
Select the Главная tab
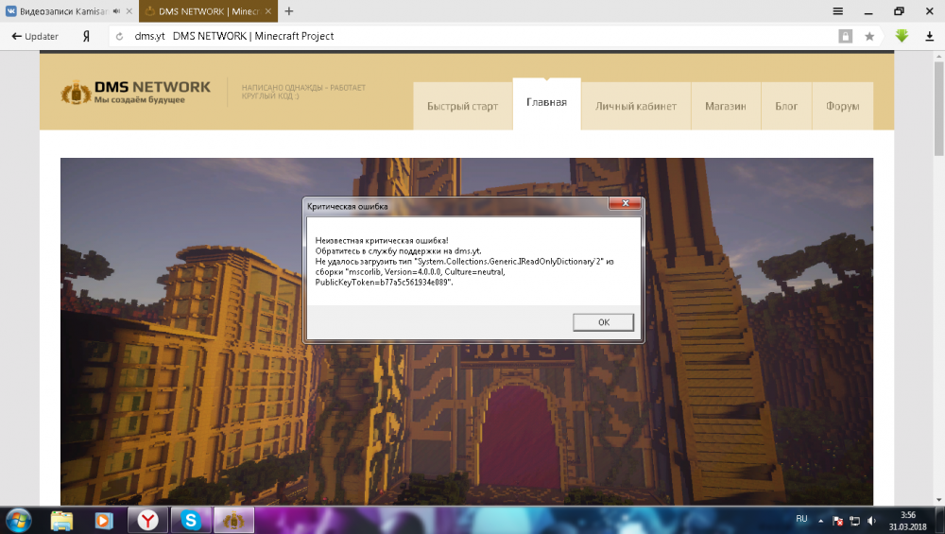546,102
